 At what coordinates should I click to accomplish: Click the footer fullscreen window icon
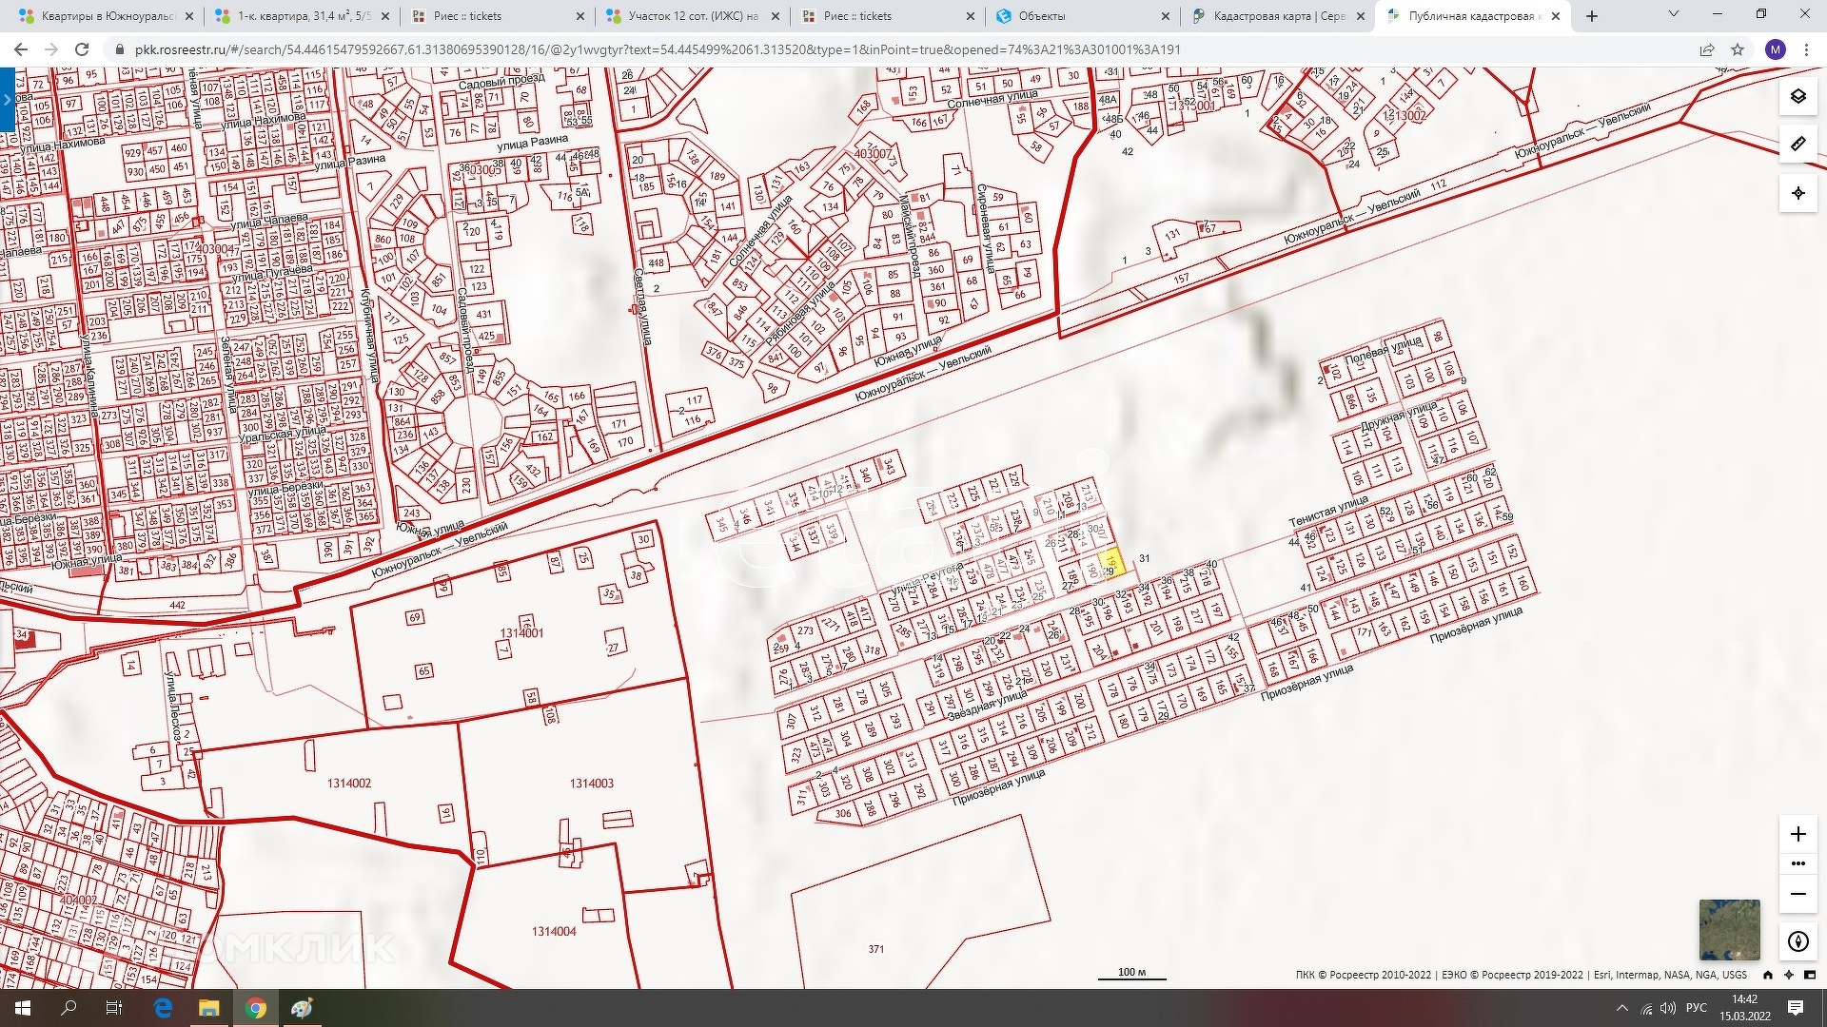coord(1810,975)
